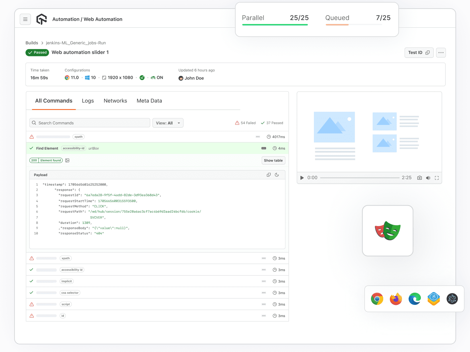Image resolution: width=470 pixels, height=352 pixels.
Task: Toggle payload dark mode
Action: tap(277, 175)
